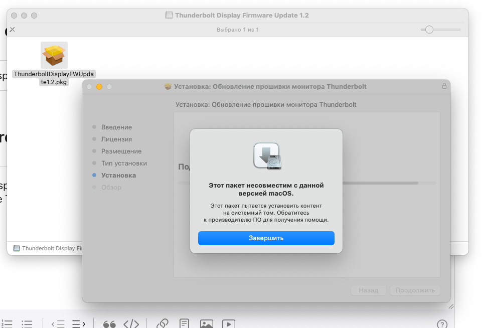Insert a bulleted list
This screenshot has height=328, width=484.
pyautogui.click(x=27, y=324)
